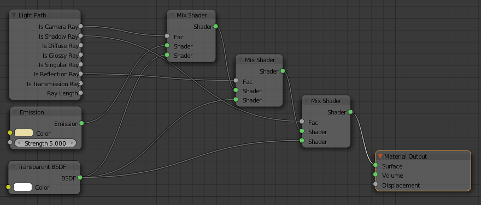Collapse the Emission node
481x205 pixels.
(15, 112)
